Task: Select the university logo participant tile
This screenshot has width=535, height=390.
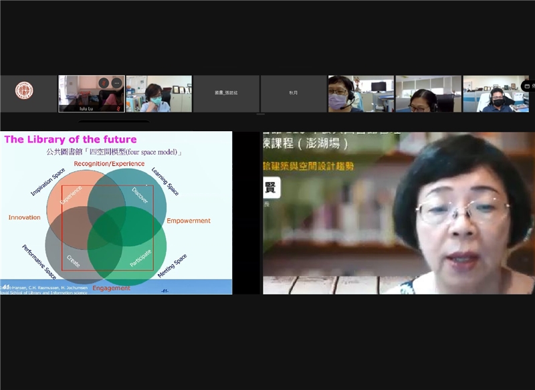Action: [25, 92]
